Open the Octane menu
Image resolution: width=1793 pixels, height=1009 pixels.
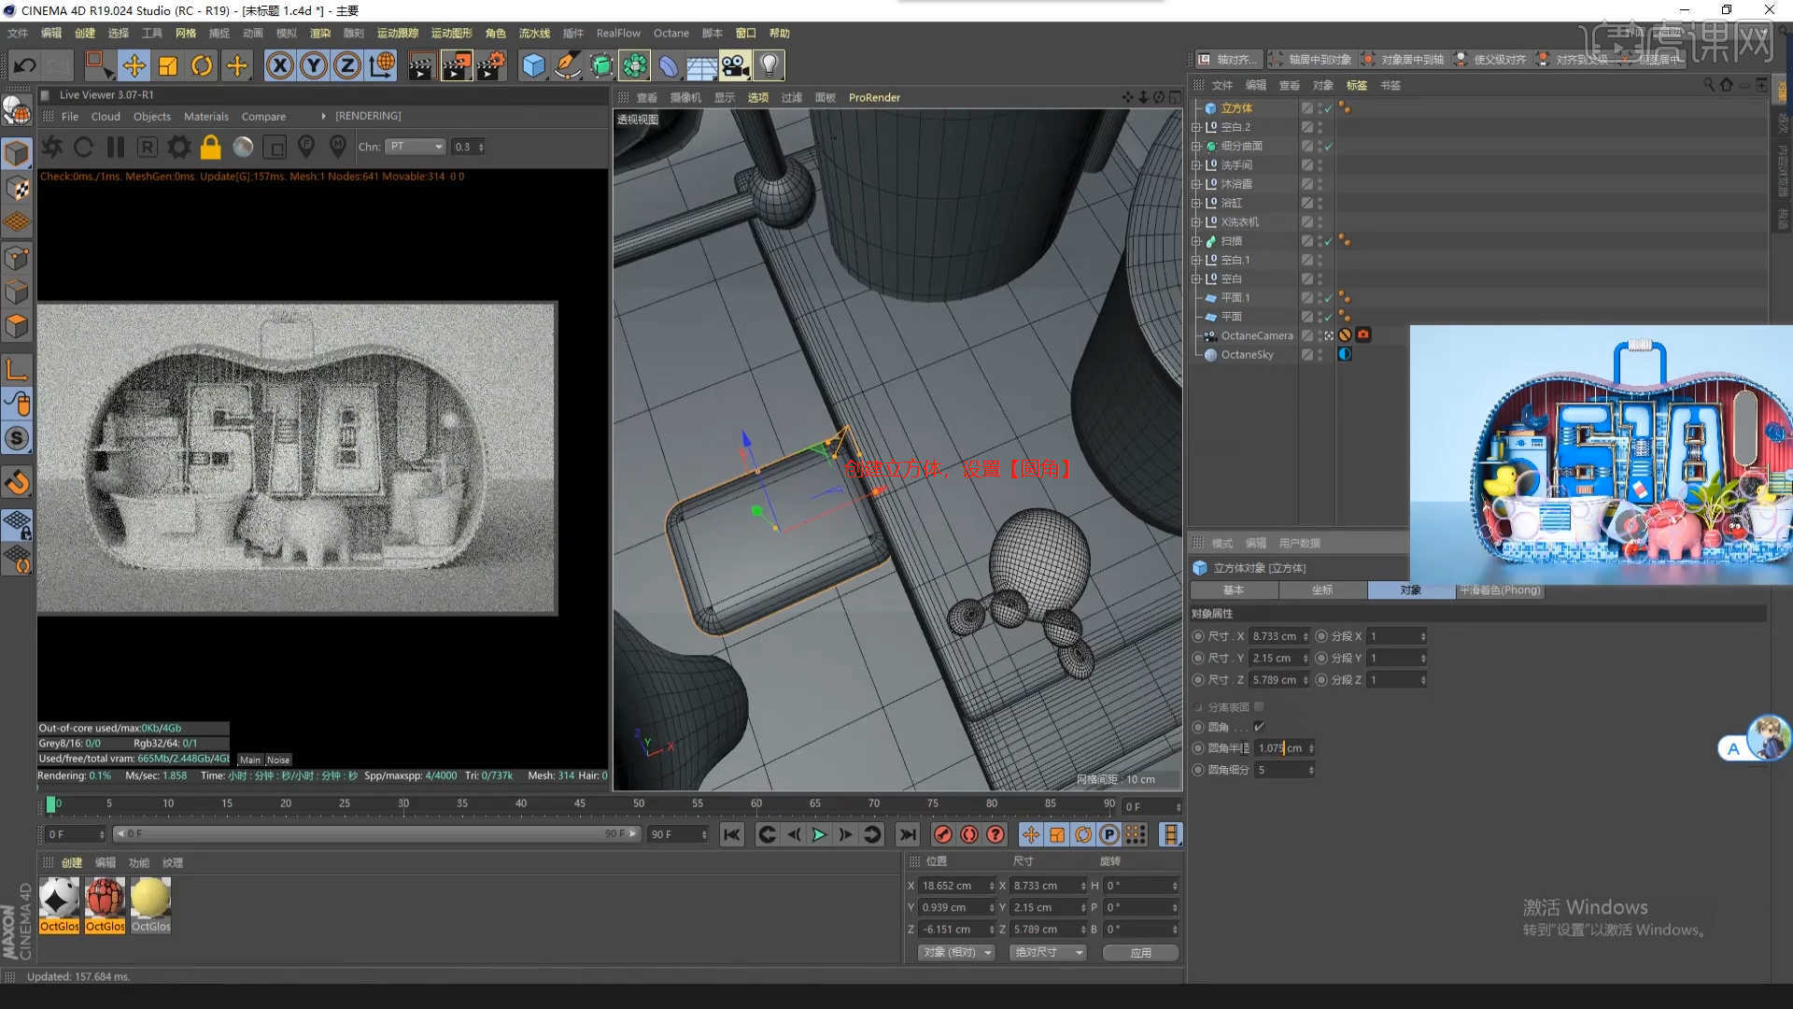pyautogui.click(x=671, y=33)
